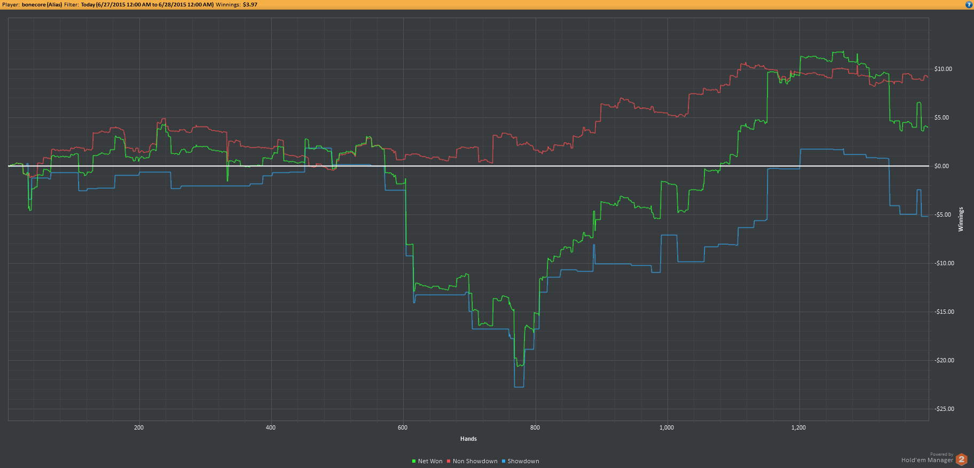974x468 pixels.
Task: Click the player name bonecore in header
Action: [33, 4]
